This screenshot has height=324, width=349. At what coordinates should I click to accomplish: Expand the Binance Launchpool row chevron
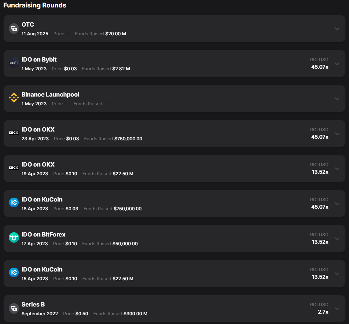[337, 98]
